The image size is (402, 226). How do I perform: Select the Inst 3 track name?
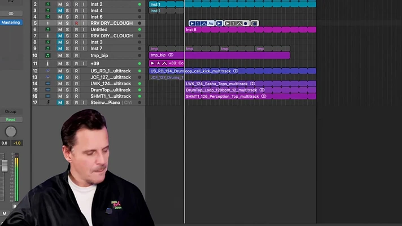click(97, 42)
